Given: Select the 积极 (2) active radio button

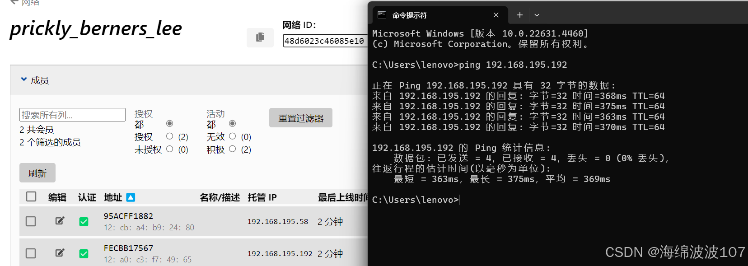Looking at the screenshot, I should pyautogui.click(x=233, y=149).
